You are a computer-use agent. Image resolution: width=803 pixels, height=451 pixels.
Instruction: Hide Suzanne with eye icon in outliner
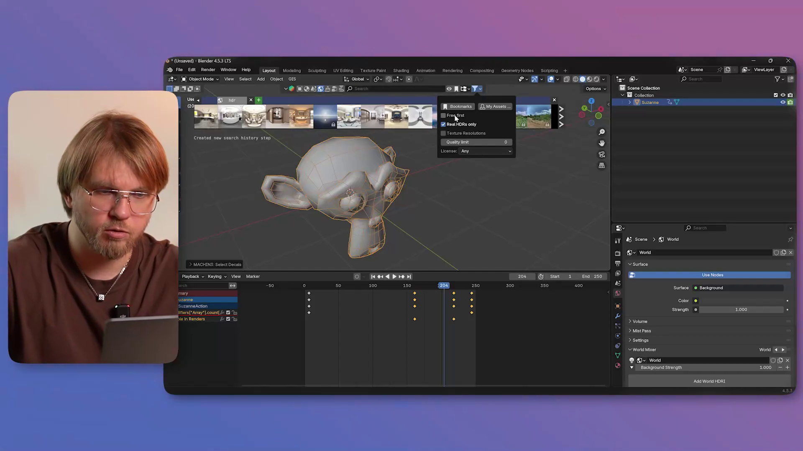(783, 102)
